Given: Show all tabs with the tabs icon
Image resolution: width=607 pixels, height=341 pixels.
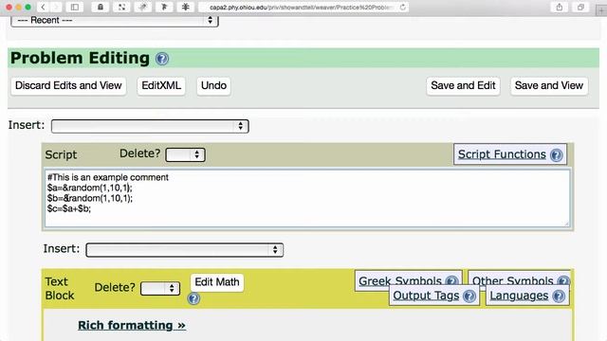Looking at the screenshot, I should coord(580,7).
